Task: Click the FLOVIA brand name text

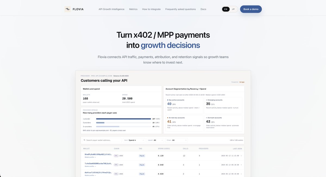Action: pyautogui.click(x=78, y=9)
